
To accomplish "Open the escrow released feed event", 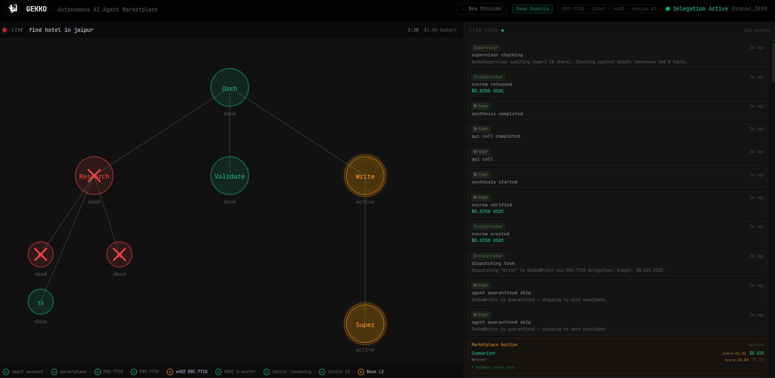I will (x=617, y=84).
